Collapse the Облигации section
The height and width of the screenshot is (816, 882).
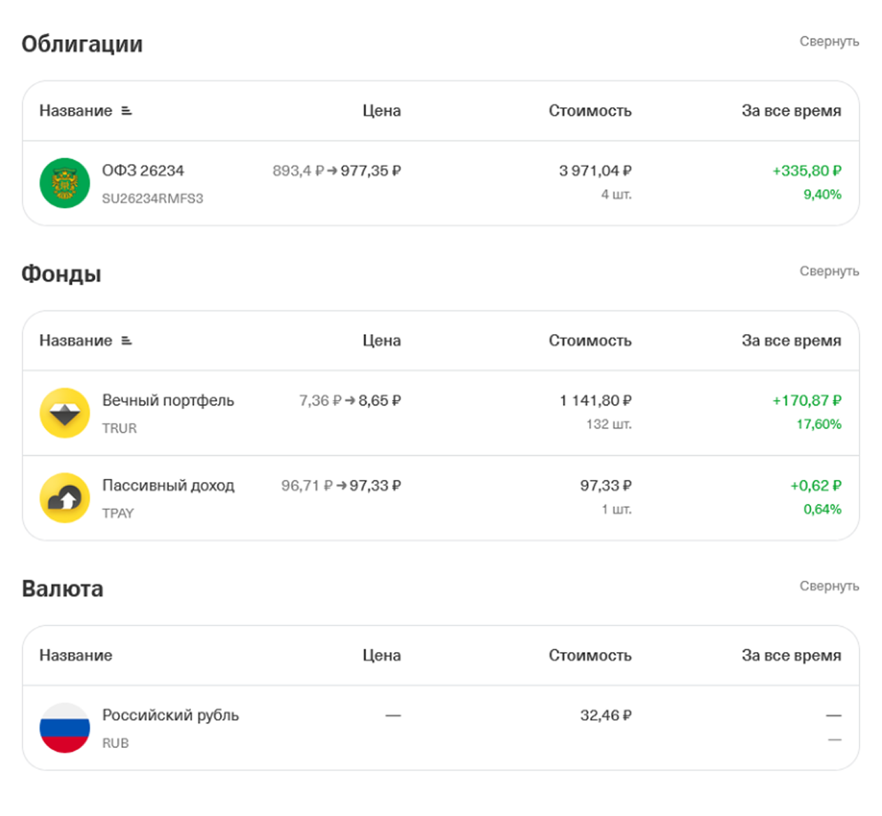(x=829, y=41)
